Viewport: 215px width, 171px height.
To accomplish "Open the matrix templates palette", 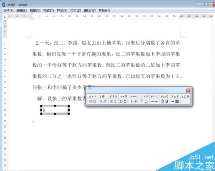I will (175, 102).
